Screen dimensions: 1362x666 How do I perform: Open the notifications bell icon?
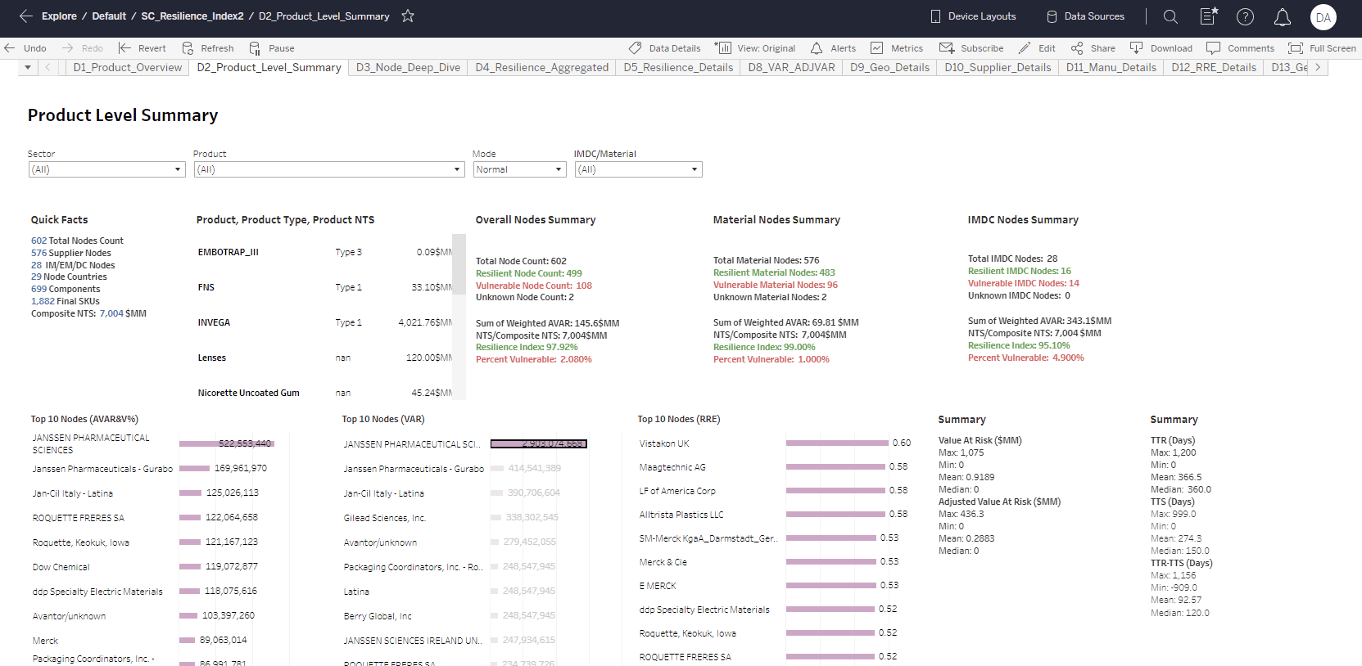pyautogui.click(x=1283, y=16)
